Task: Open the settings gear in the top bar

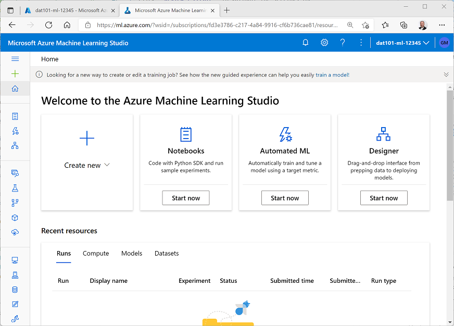Action: click(x=324, y=42)
